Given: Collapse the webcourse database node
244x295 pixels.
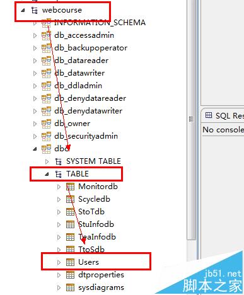Looking at the screenshot, I should tap(23, 10).
